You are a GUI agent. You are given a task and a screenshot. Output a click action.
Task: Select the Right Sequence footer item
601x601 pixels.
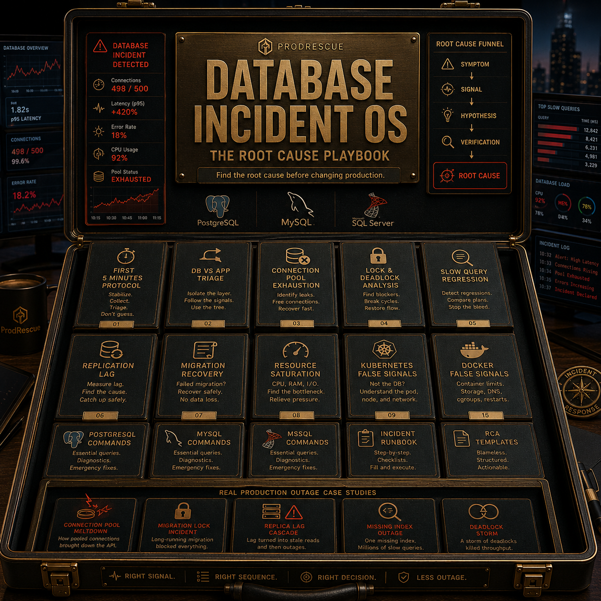pyautogui.click(x=237, y=577)
